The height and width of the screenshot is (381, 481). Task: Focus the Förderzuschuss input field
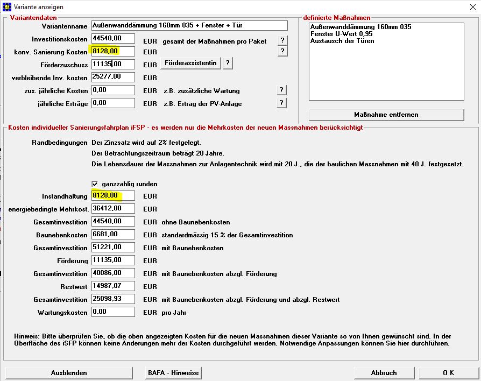pos(113,64)
